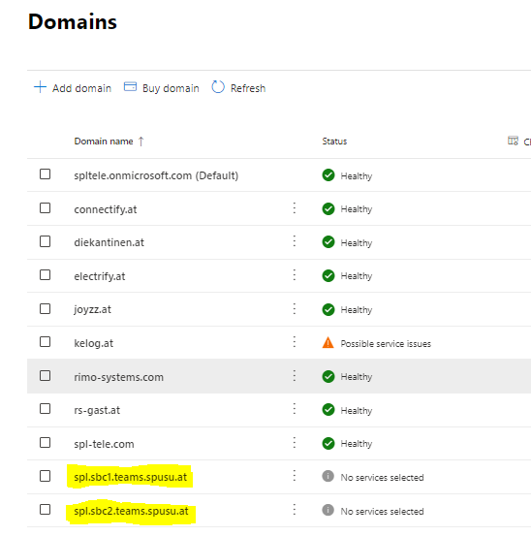Open the choose columns icon
The height and width of the screenshot is (536, 531).
coord(513,141)
